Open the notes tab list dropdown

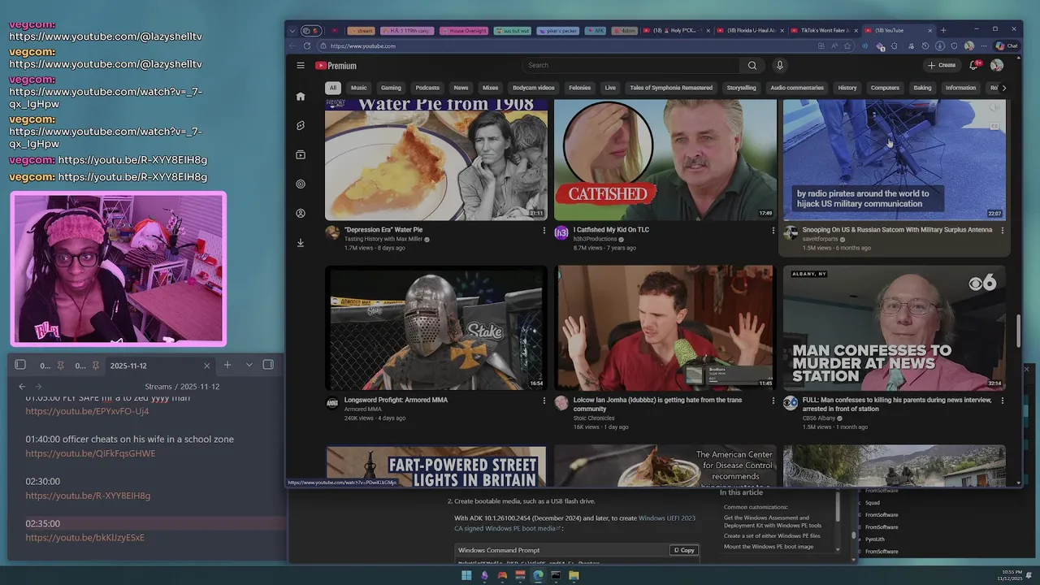[x=249, y=365]
